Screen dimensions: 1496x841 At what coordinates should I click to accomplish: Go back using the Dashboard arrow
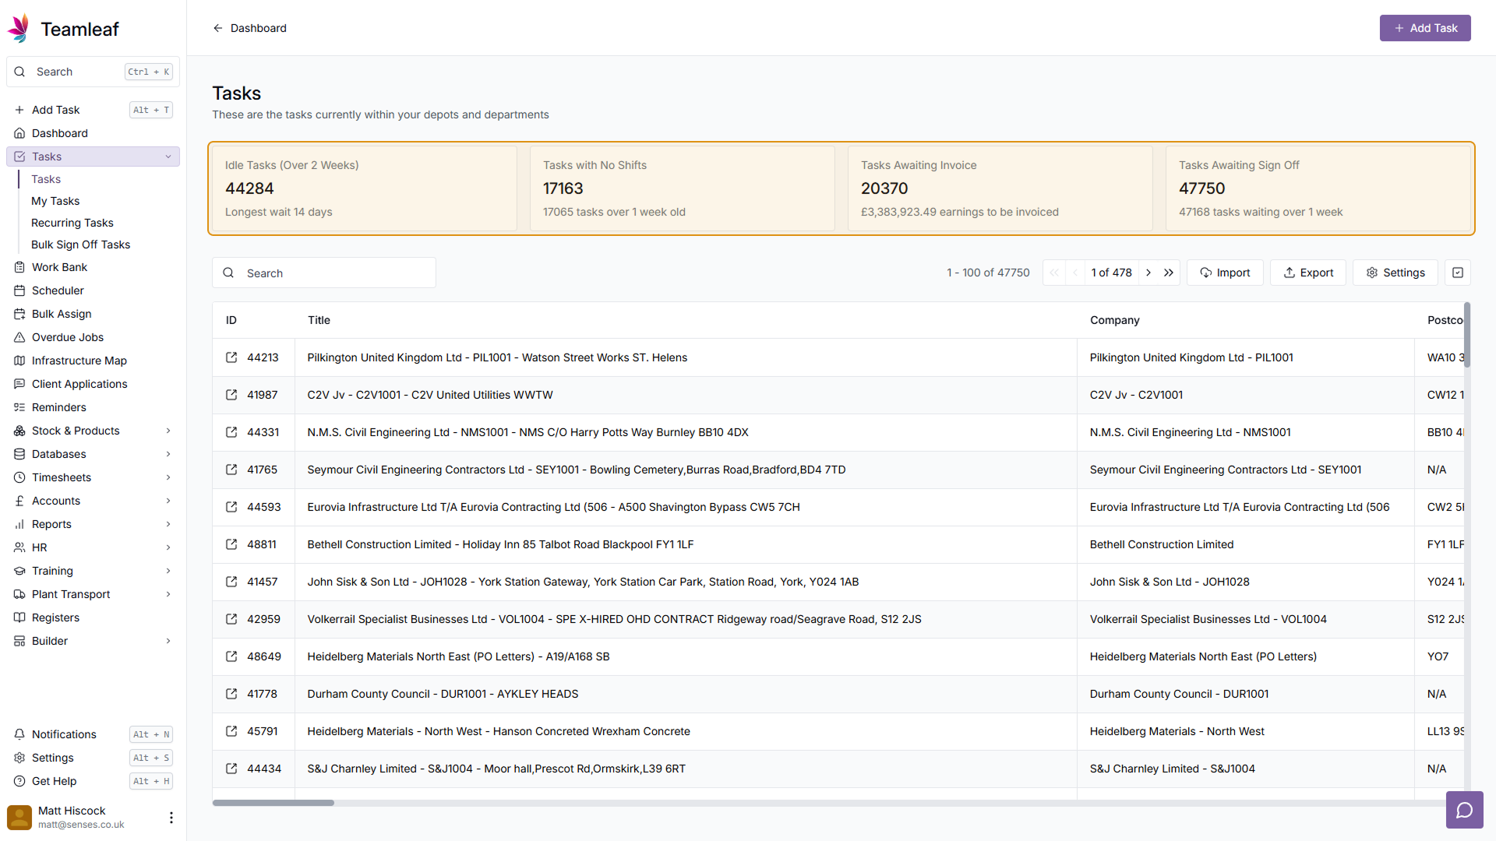click(x=218, y=28)
